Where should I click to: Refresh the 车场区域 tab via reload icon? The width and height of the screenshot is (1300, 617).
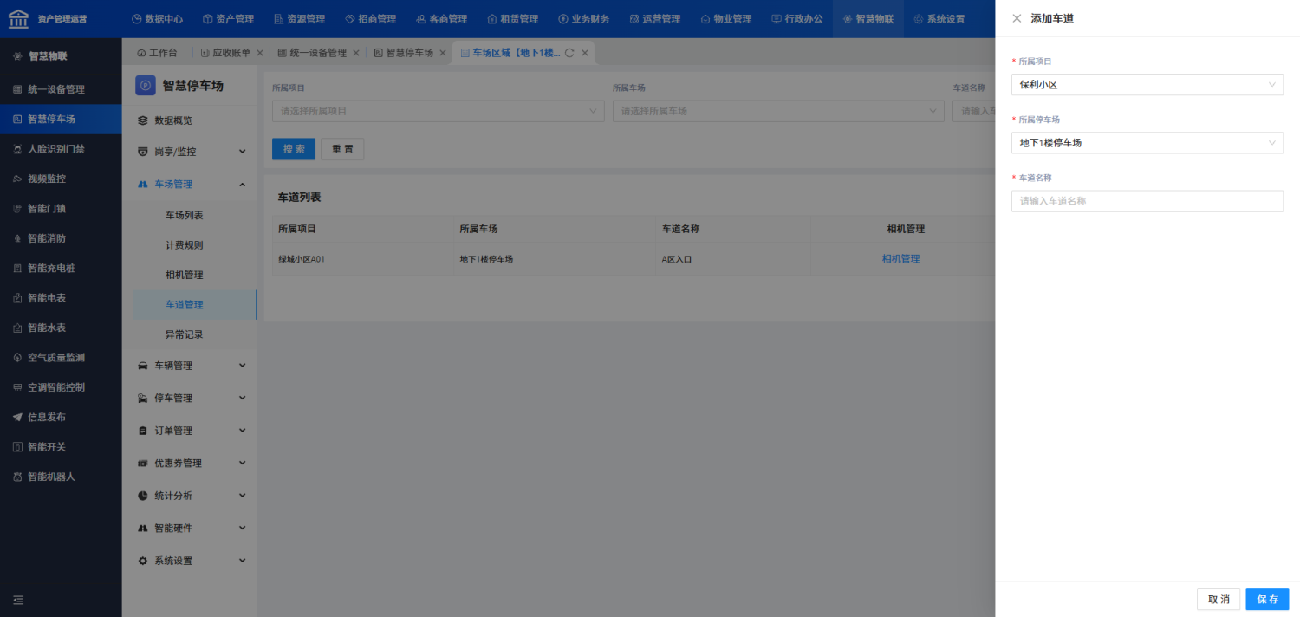pos(569,53)
